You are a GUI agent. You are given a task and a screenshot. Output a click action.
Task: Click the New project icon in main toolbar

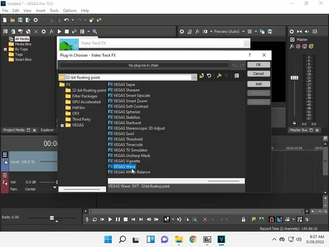(5, 20)
